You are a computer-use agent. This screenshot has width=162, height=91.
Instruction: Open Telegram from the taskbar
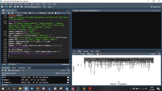tap(32, 88)
